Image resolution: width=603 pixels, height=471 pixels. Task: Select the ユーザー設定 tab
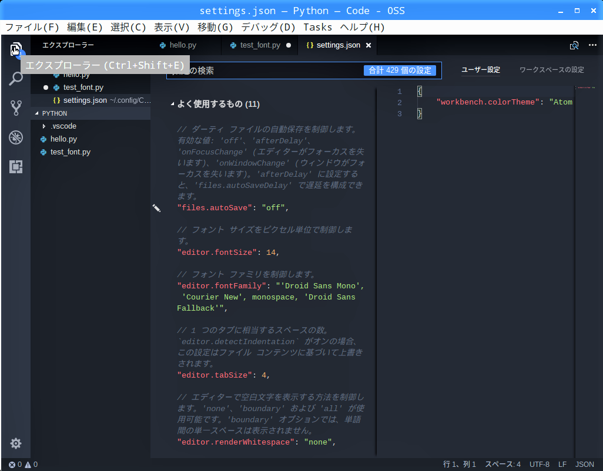[481, 70]
